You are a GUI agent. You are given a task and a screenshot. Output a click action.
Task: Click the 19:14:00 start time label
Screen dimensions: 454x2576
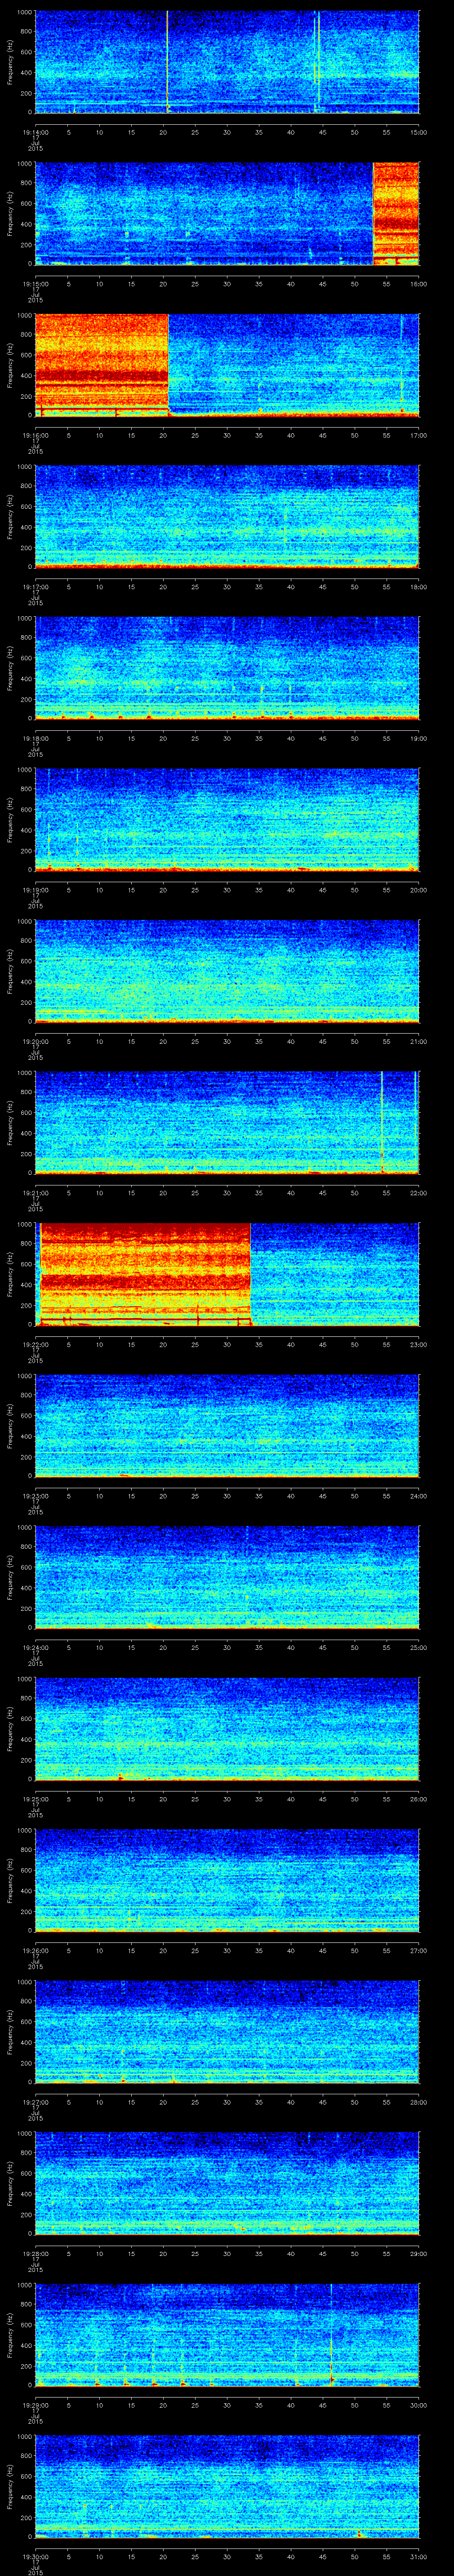[35, 132]
